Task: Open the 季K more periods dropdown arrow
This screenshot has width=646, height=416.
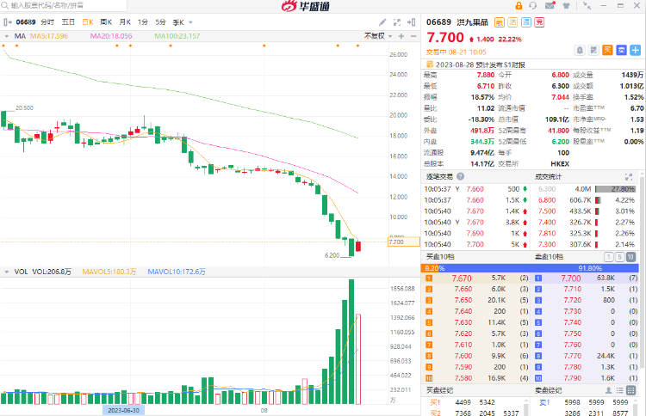Action: pyautogui.click(x=190, y=22)
